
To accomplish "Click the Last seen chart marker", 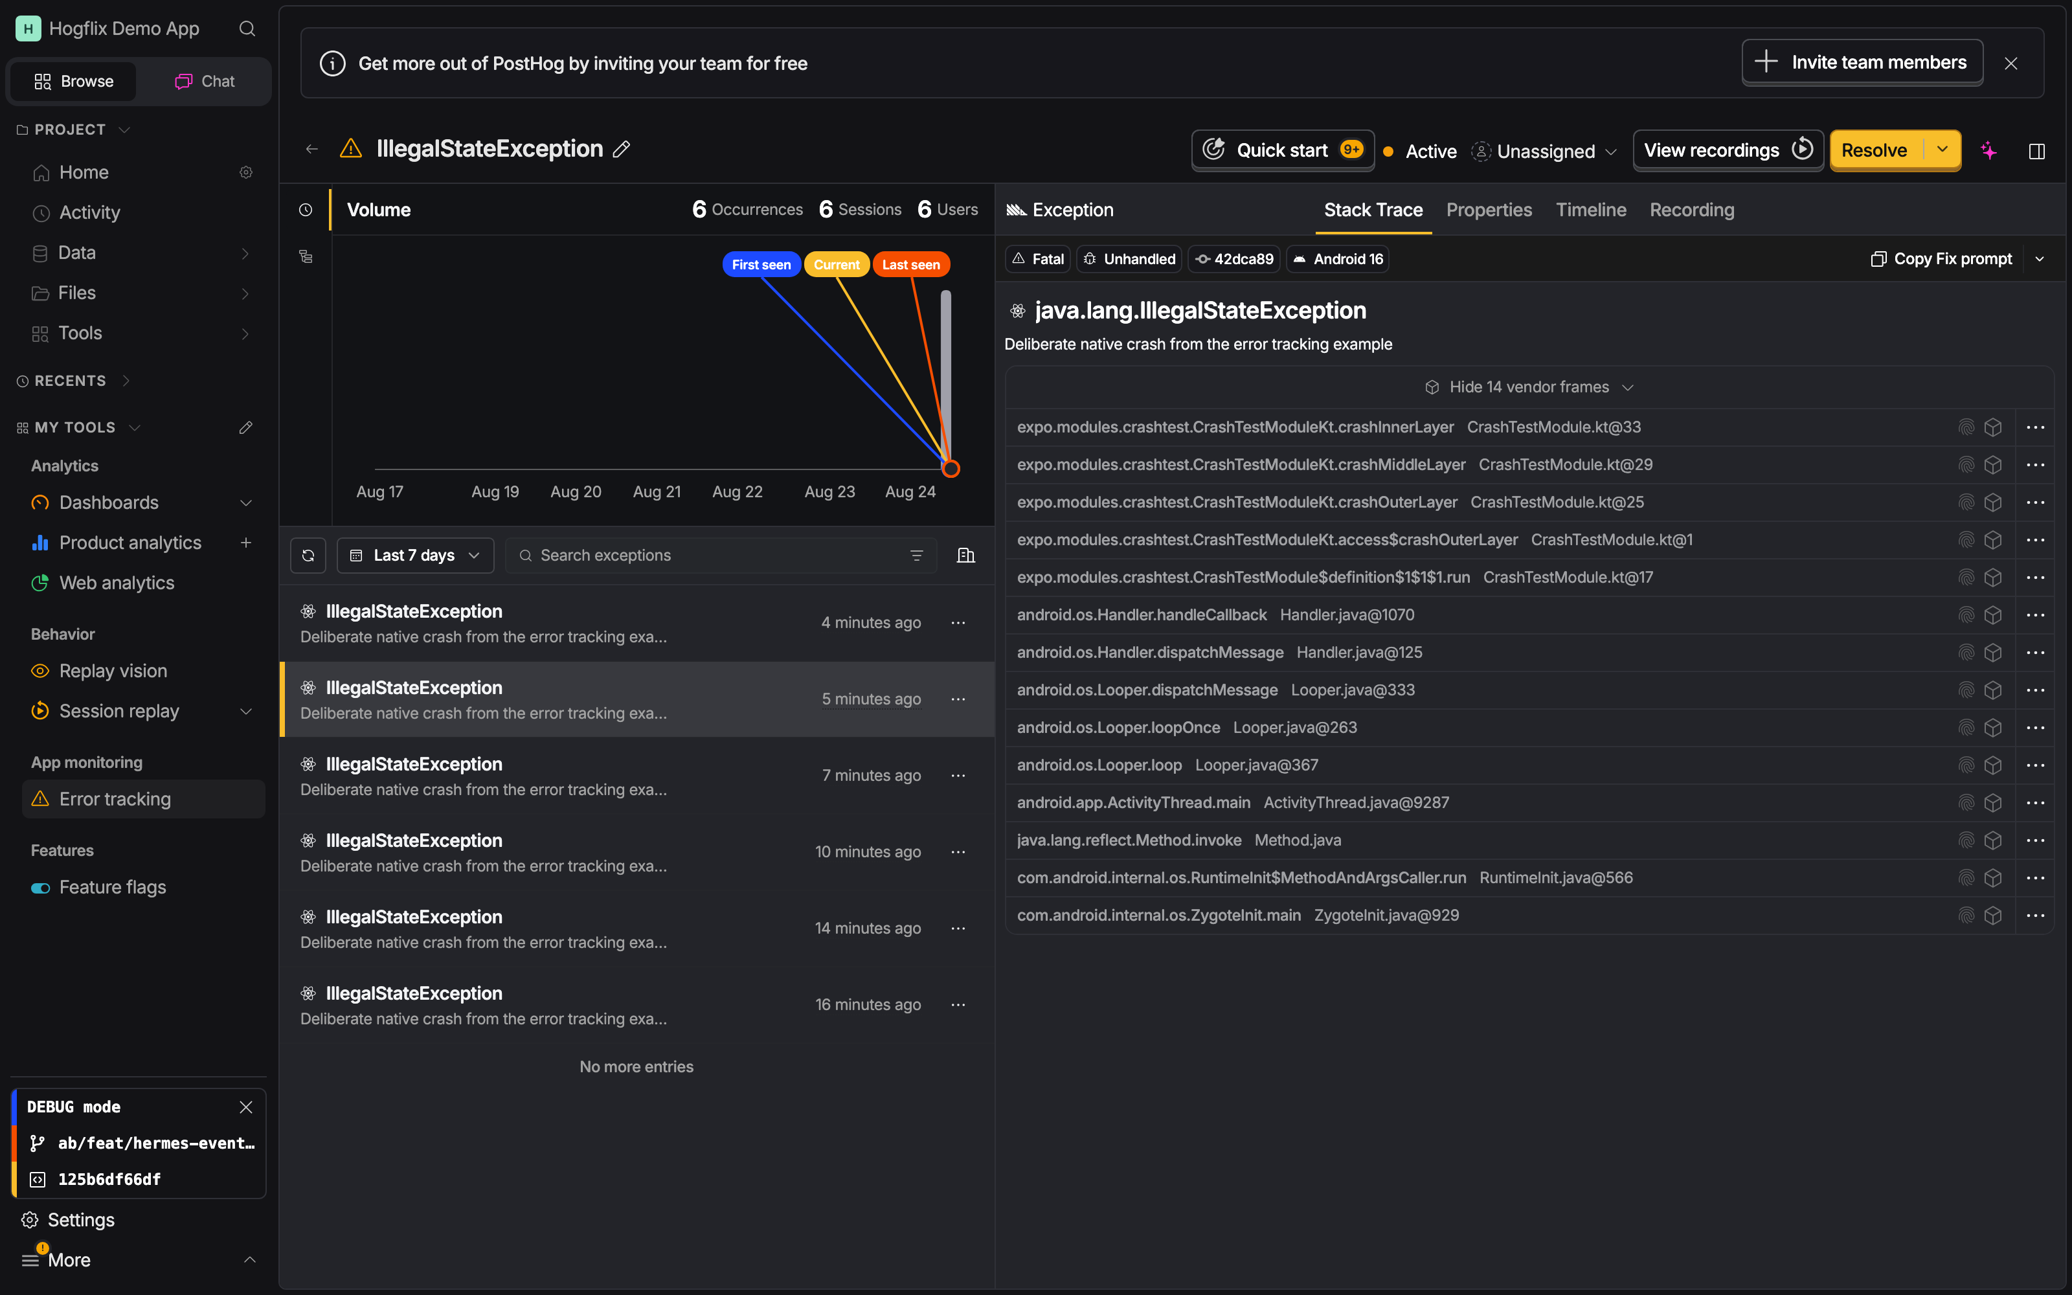I will (x=911, y=265).
